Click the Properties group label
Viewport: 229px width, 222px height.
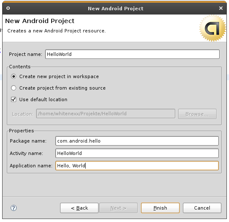pyautogui.click(x=21, y=131)
